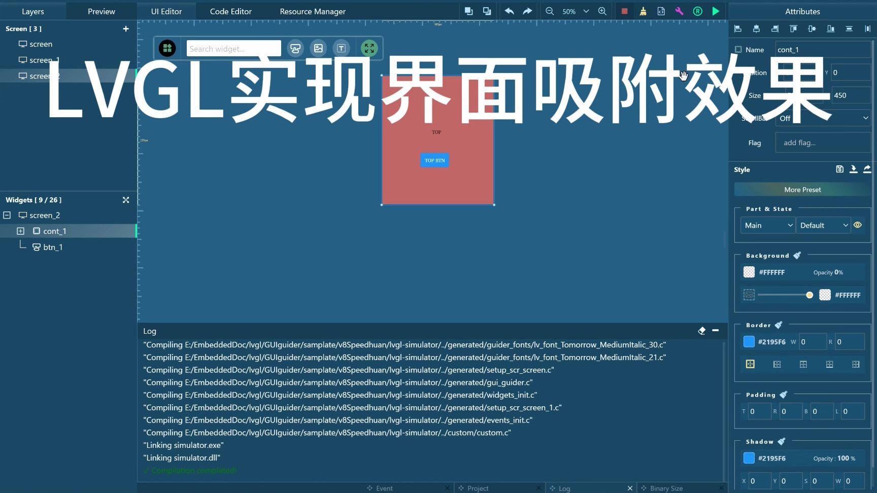Click the generate code file icon
This screenshot has width=877, height=493.
(x=661, y=11)
